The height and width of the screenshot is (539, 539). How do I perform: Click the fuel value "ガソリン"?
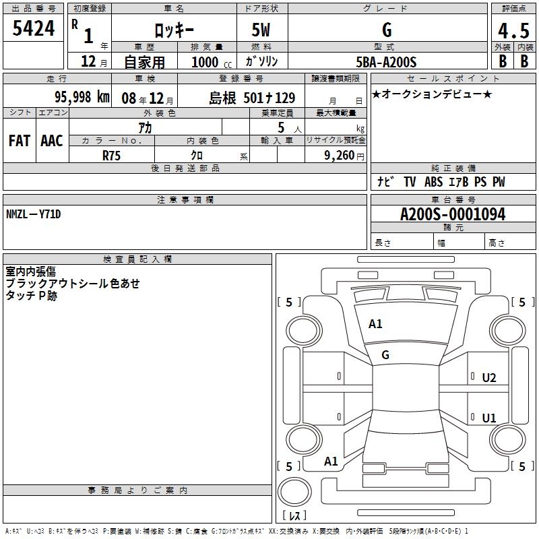[261, 61]
